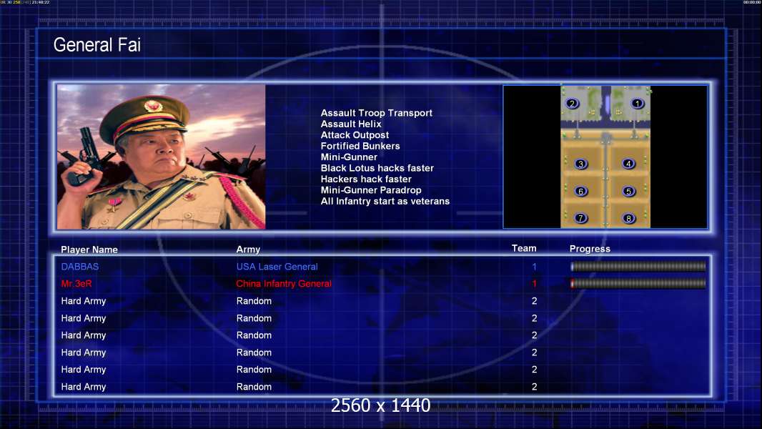Click 'China Infantry General' army entry

click(284, 284)
